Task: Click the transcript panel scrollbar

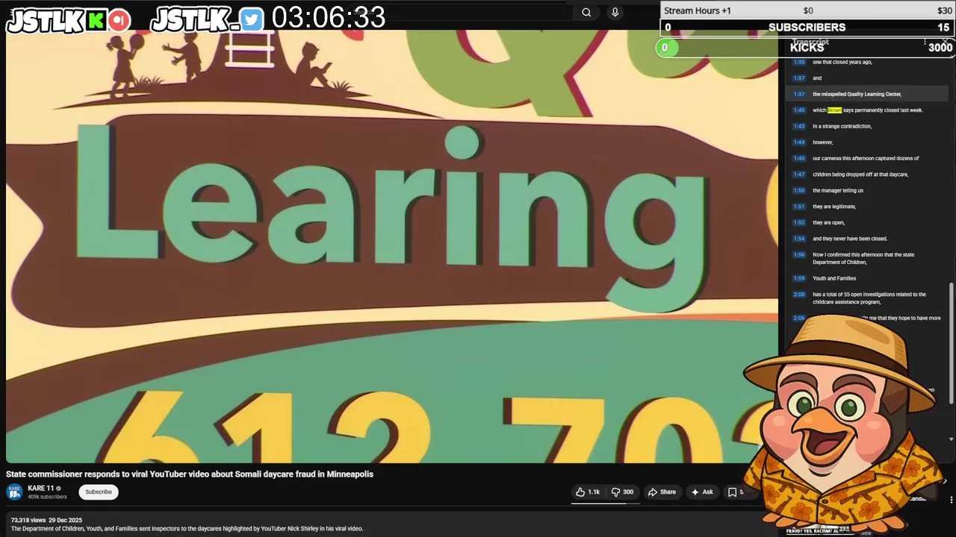Action: [x=952, y=343]
